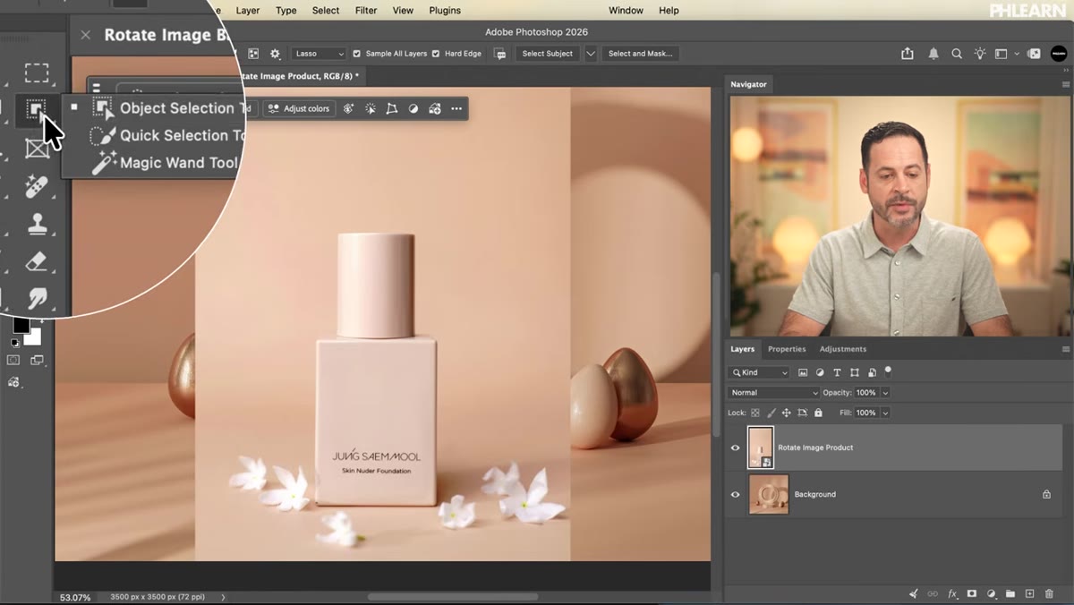This screenshot has height=605, width=1074.
Task: Hide the Rotate Image Product layer
Action: (x=736, y=447)
